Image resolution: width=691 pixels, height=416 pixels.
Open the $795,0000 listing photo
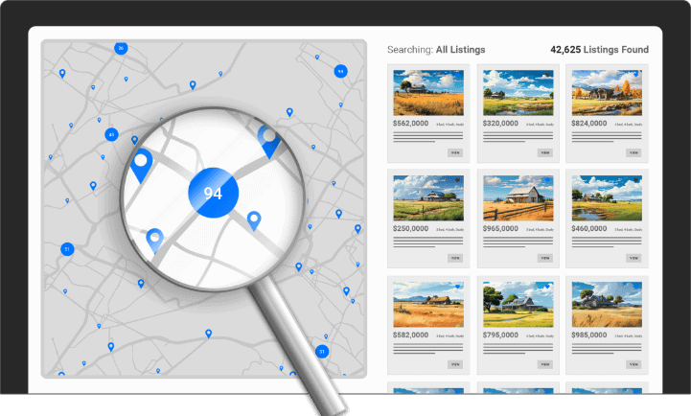click(x=518, y=305)
